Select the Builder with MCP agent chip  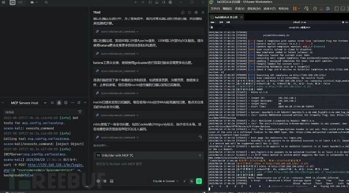tap(115, 155)
